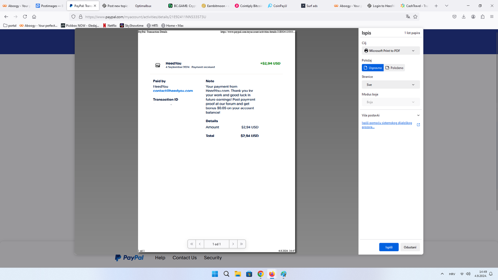Open the extensions puzzle icon
Viewport: 498px width, 280px height.
coord(482,17)
